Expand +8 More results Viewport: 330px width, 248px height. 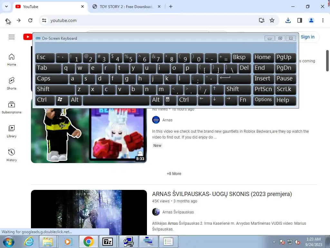click(174, 173)
